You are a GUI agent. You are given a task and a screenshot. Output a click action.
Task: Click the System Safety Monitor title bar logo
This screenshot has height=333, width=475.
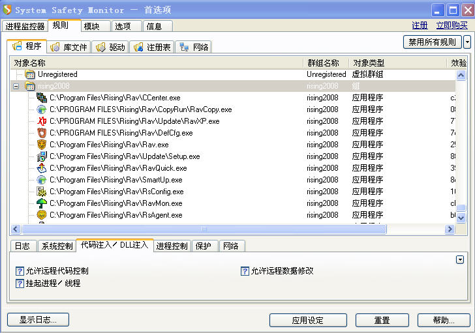pyautogui.click(x=7, y=10)
